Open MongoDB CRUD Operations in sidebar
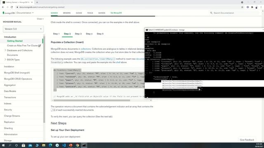This screenshot has height=148, width=264. coord(18,79)
